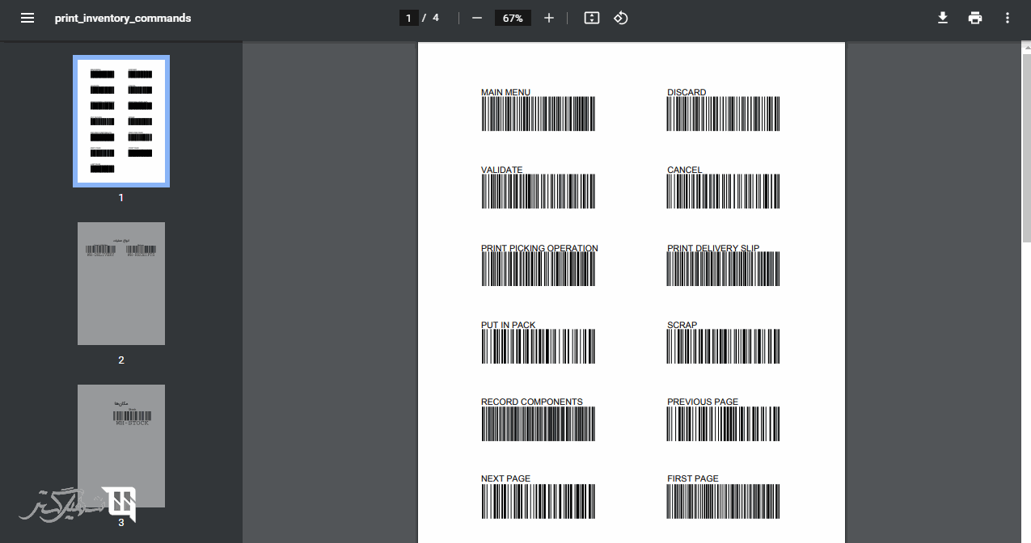Toggle the sidebar hamburger menu
This screenshot has width=1031, height=543.
pyautogui.click(x=27, y=18)
